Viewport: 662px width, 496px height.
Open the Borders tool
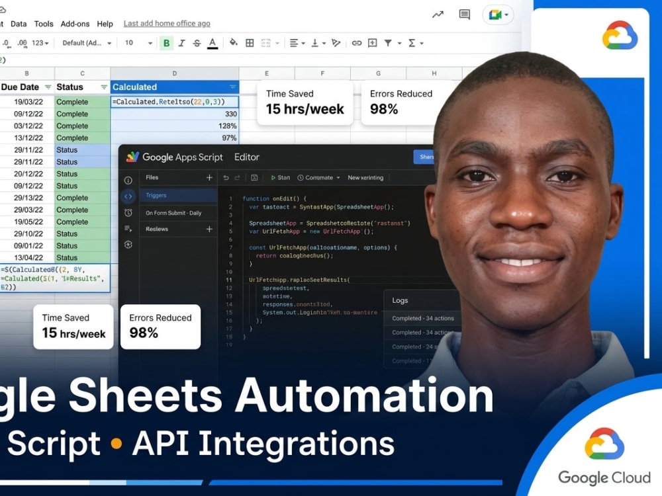click(x=250, y=43)
